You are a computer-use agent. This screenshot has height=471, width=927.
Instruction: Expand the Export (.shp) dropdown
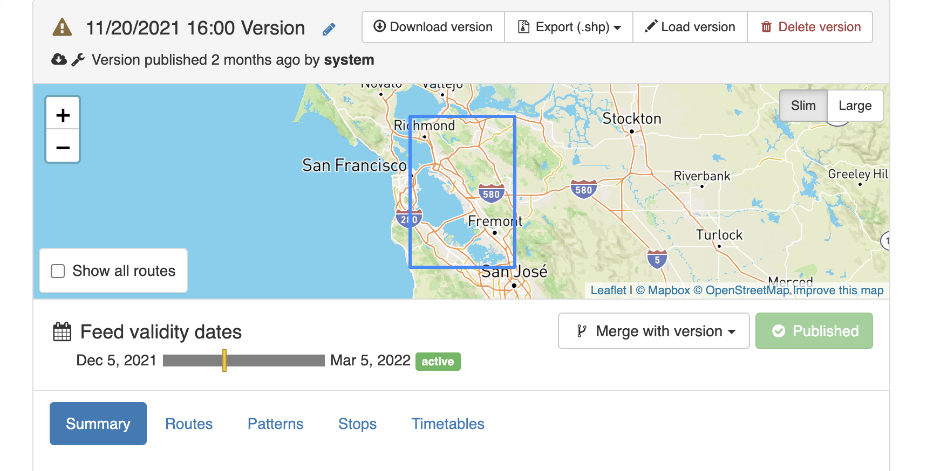(x=569, y=27)
